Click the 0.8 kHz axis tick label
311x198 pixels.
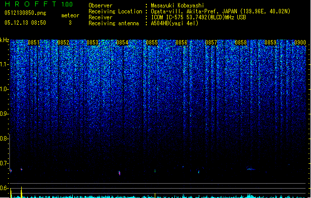[4, 139]
